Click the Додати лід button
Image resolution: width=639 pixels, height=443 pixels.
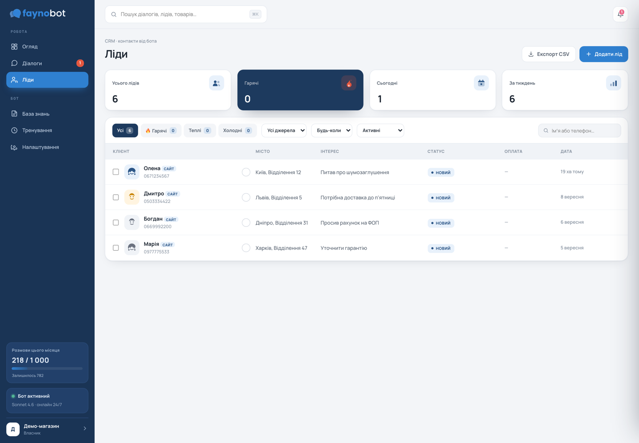click(x=604, y=54)
